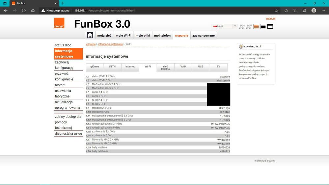Select the high-contrast black theme icon

(270, 26)
